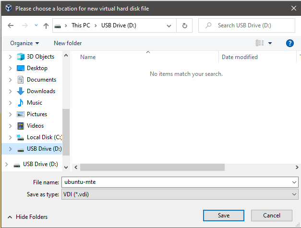Click the Search USB Drive (D:) field
The image size is (301, 228).
pyautogui.click(x=247, y=25)
